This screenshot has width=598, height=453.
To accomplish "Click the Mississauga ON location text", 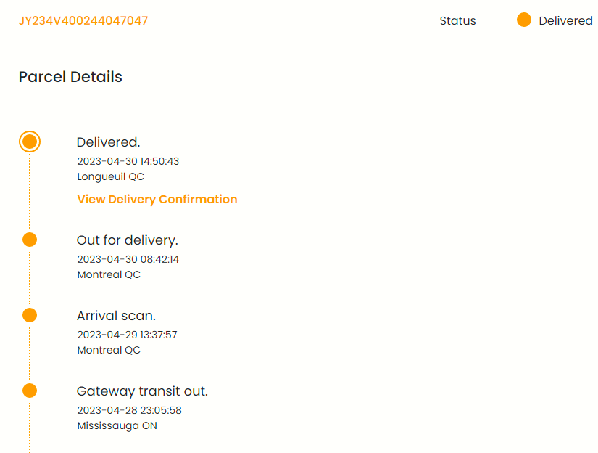I will pos(117,425).
